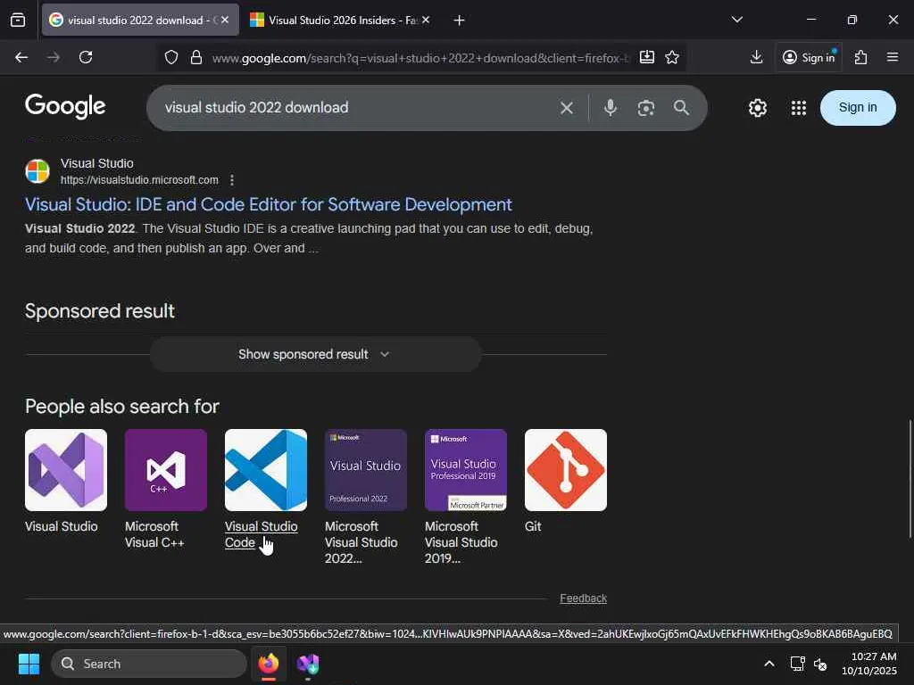Bookmark this page with star icon

[672, 57]
